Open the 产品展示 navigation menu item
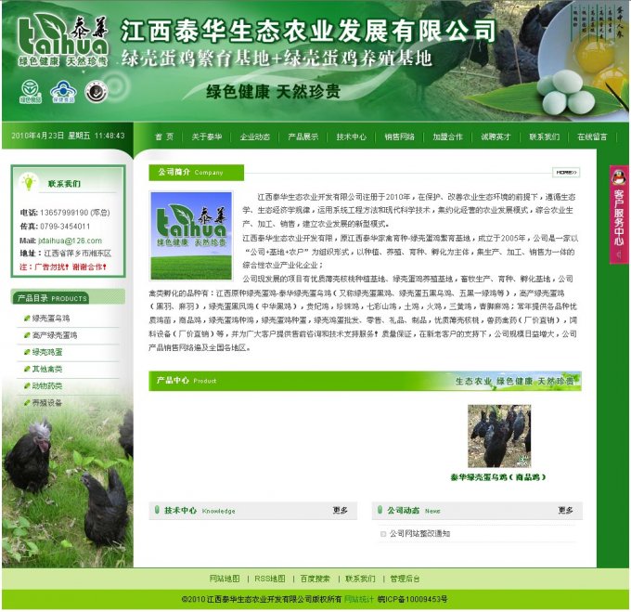The width and height of the screenshot is (631, 612). point(303,137)
